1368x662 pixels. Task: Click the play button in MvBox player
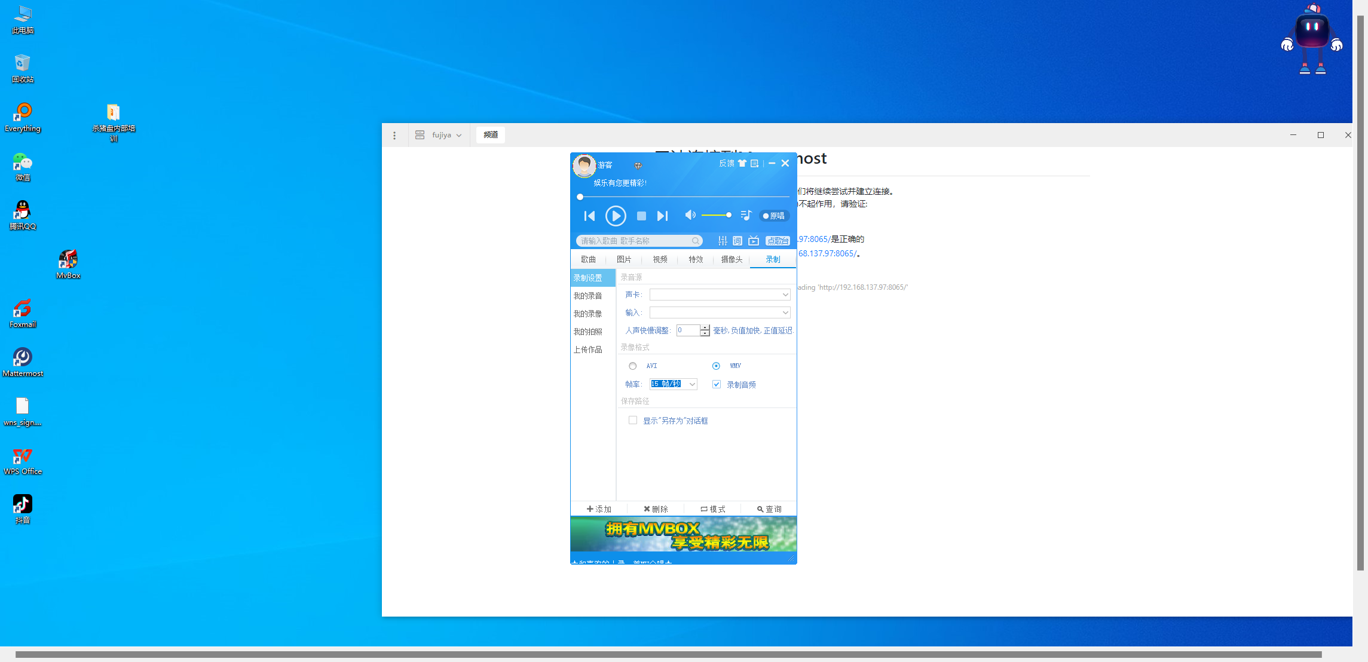[x=616, y=216]
